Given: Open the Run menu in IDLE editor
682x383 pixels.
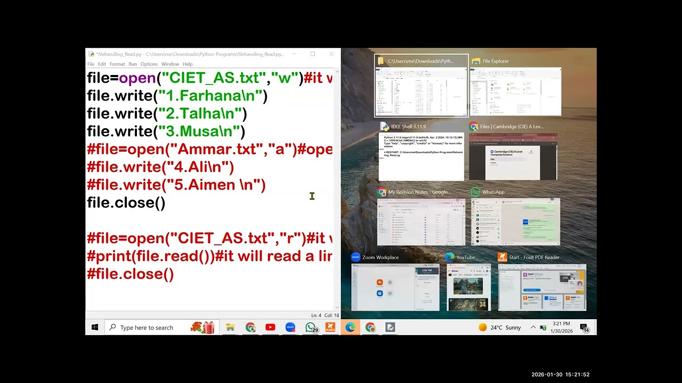Looking at the screenshot, I should (133, 64).
